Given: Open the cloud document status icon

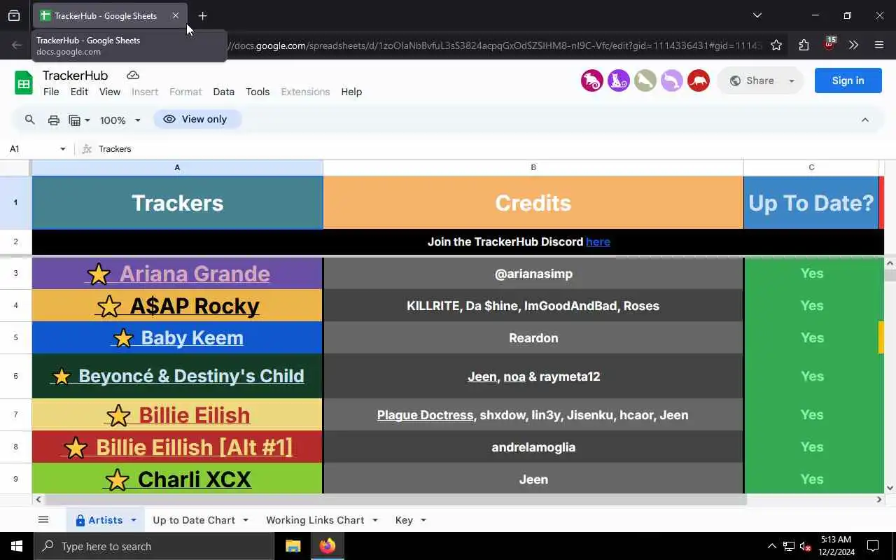Looking at the screenshot, I should [133, 75].
